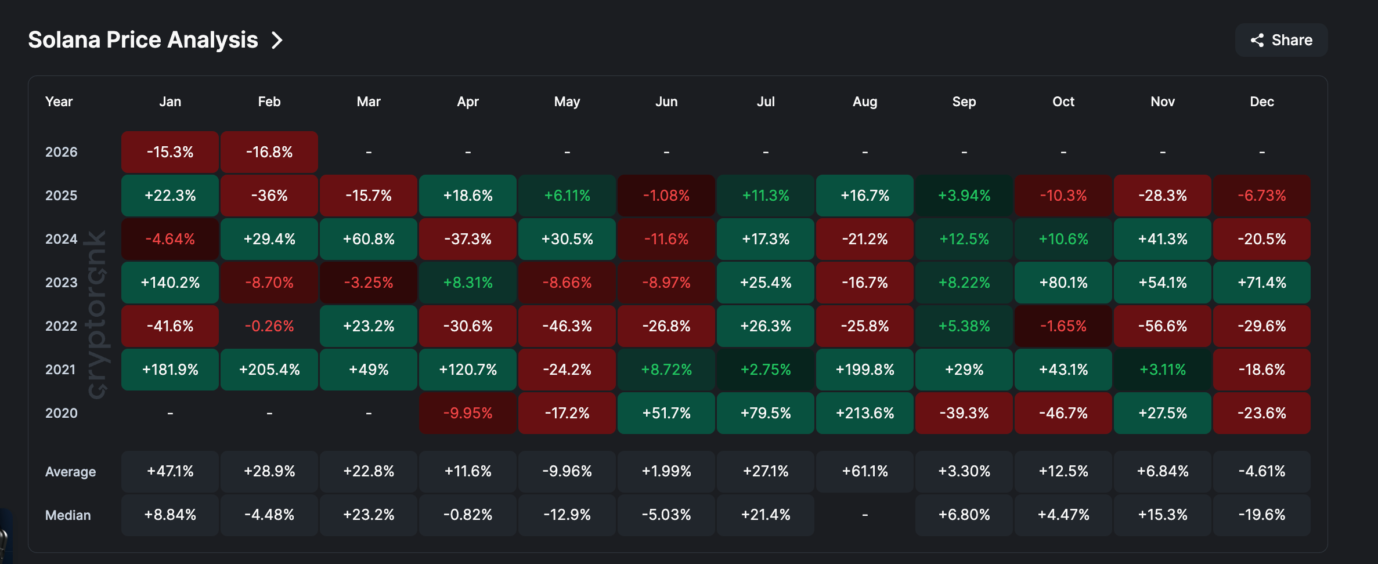Select the Dec column header
This screenshot has height=564, width=1378.
1261,101
